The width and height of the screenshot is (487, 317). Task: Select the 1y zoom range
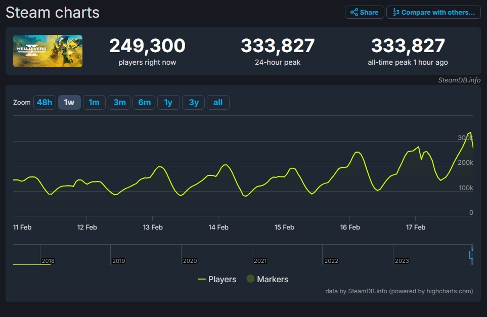168,102
